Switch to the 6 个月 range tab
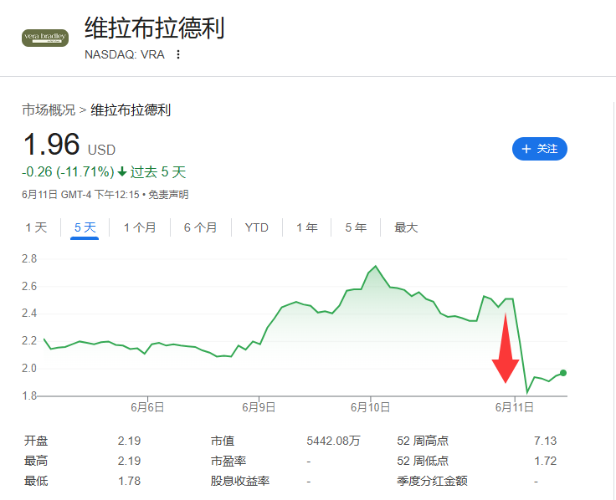616x500 pixels. (x=200, y=227)
